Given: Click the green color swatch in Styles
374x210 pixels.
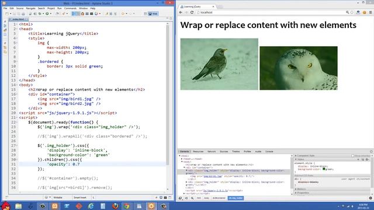Looking at the screenshot, I should point(324,169).
